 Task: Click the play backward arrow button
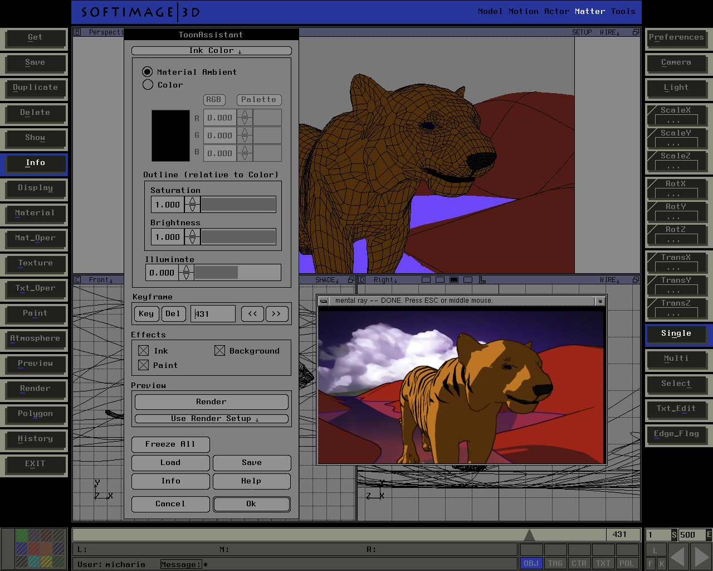point(677,557)
